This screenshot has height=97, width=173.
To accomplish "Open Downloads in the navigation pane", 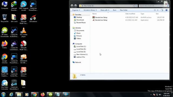I will [x=80, y=20].
